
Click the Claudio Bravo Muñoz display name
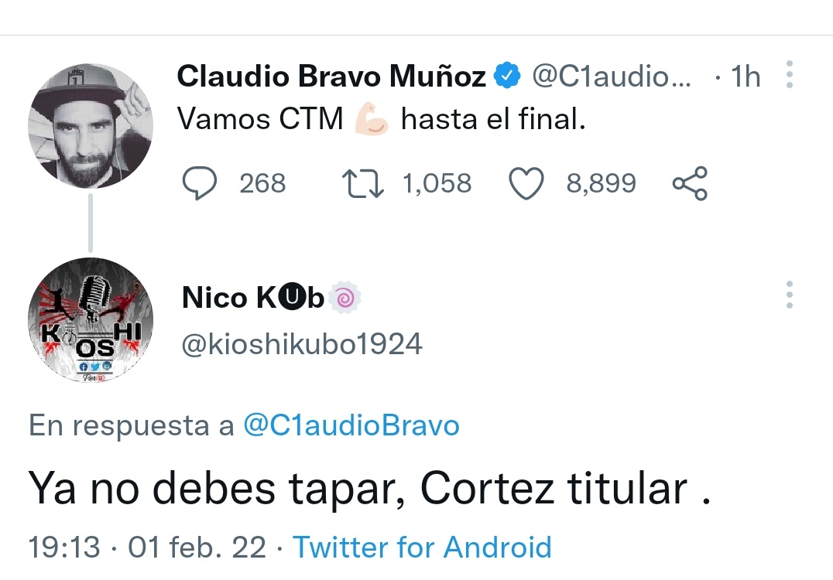[x=331, y=77]
